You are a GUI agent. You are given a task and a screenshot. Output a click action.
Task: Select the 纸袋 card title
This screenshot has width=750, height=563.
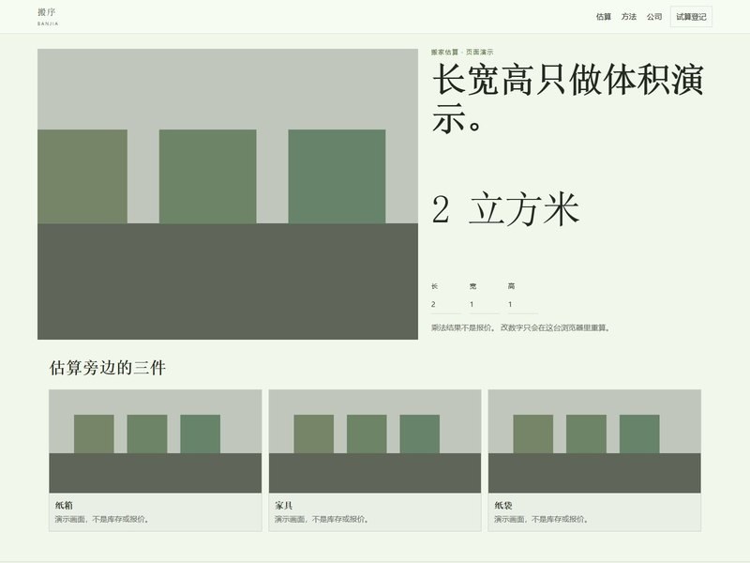pyautogui.click(x=503, y=505)
